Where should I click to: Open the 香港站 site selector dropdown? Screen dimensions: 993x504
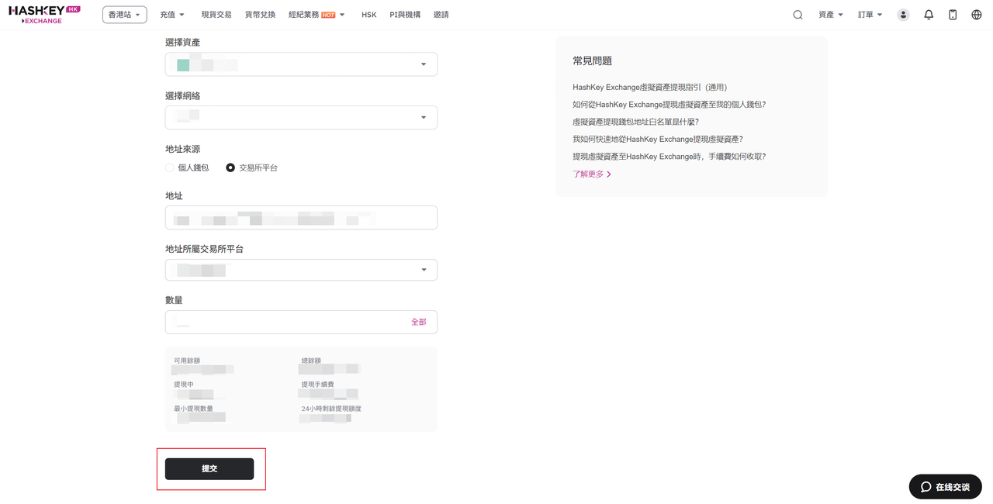125,15
